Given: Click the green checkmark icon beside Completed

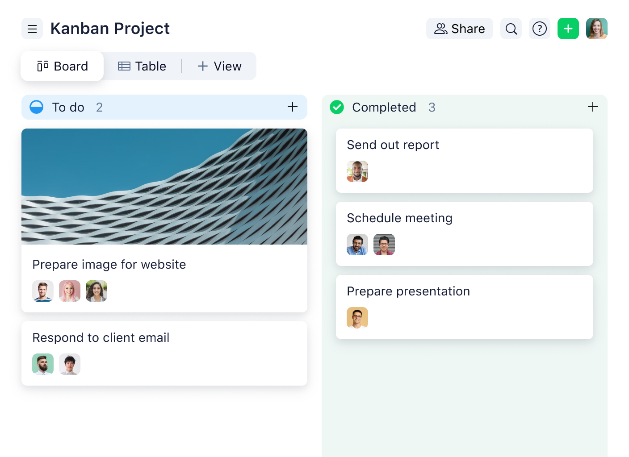Looking at the screenshot, I should point(337,107).
